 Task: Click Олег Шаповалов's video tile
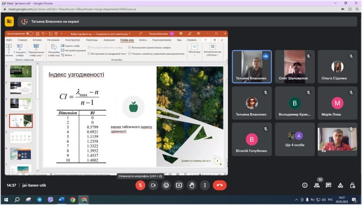(295, 67)
